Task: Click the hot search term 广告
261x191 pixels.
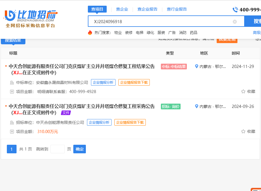Action: [172, 33]
